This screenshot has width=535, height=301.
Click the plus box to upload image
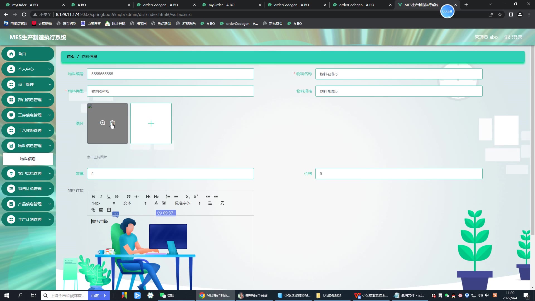tap(151, 123)
